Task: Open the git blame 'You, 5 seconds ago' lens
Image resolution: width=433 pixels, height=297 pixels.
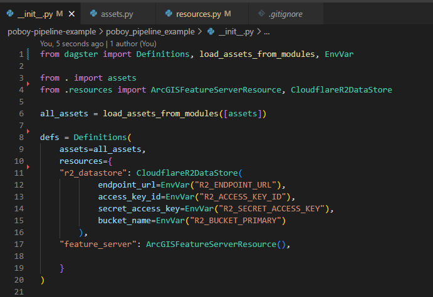Action: click(x=72, y=44)
